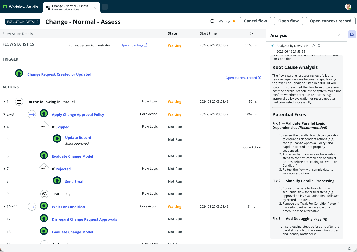Click Disregard Change Request Approvals icon
Viewport: 357px width, 252px height.
point(44,218)
